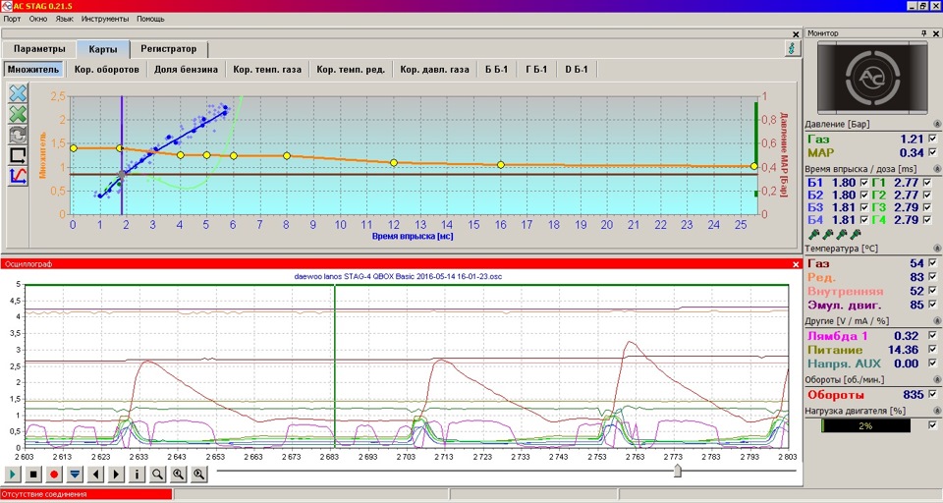Toggle the Обороты RPM checkbox
This screenshot has width=943, height=503.
[x=933, y=395]
